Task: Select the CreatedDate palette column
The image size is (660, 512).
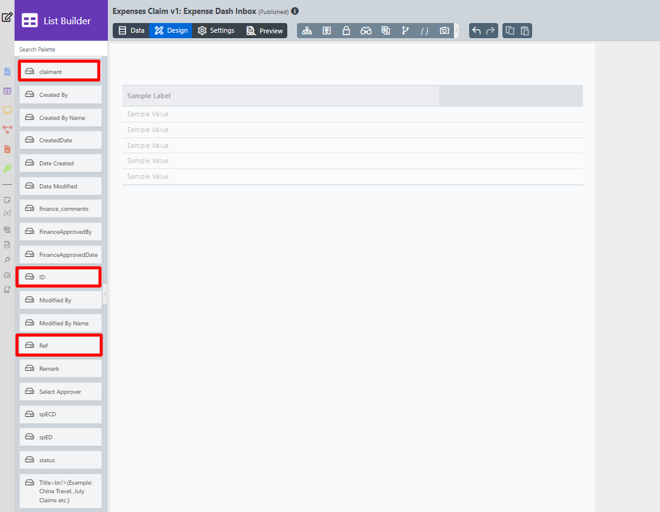Action: (61, 140)
